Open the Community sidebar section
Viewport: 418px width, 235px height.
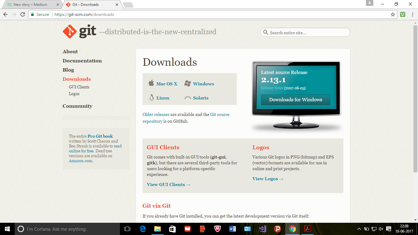[77, 106]
